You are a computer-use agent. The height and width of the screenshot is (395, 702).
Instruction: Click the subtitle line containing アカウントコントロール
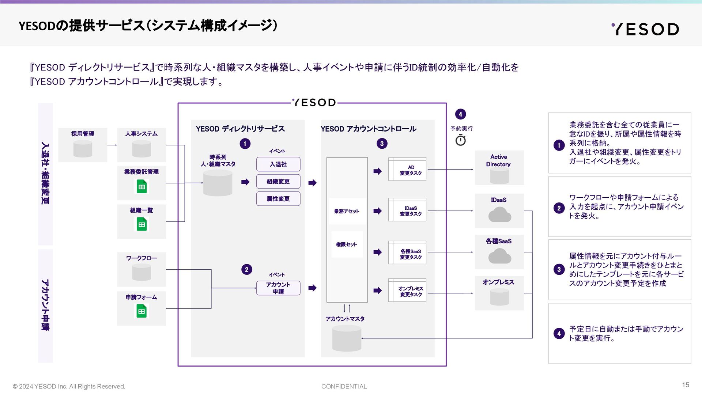(x=126, y=81)
